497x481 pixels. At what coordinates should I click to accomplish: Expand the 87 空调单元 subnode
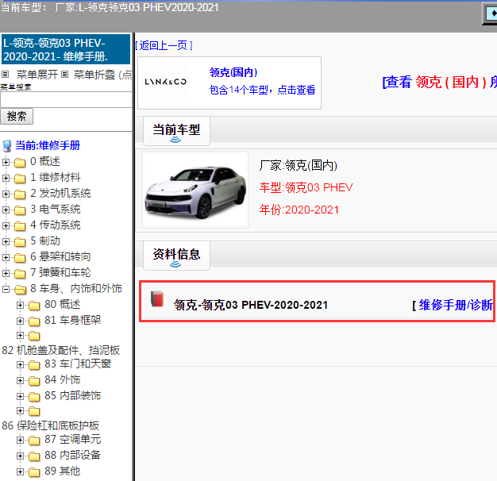(x=20, y=441)
